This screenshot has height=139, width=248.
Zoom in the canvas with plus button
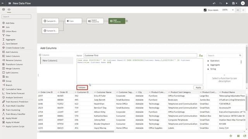click(243, 10)
